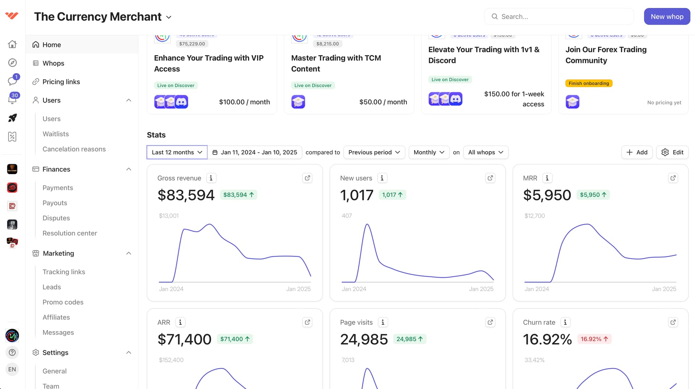
Task: Open Affiliates under Marketing
Action: [56, 317]
